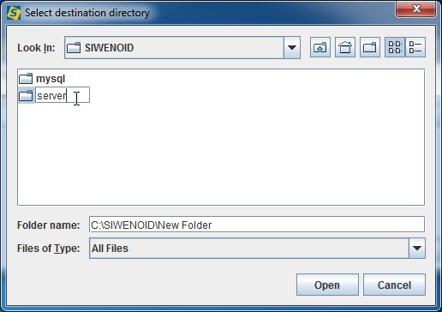Select the folder icon beside server rename box
Viewport: 442px width, 312px height.
(26, 95)
